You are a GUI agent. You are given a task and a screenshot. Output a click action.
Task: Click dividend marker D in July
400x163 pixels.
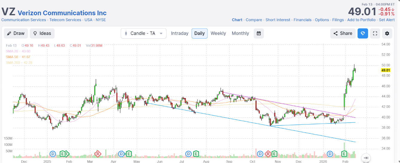[x=188, y=154]
